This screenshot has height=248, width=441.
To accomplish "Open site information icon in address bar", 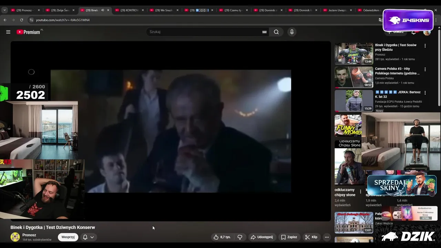I will (x=31, y=20).
